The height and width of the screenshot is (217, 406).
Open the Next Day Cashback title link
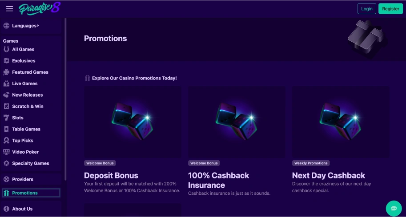point(328,175)
